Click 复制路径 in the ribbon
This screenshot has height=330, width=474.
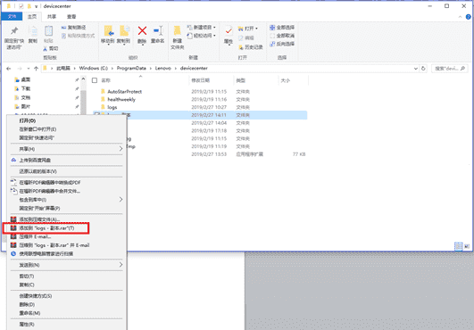point(73,28)
